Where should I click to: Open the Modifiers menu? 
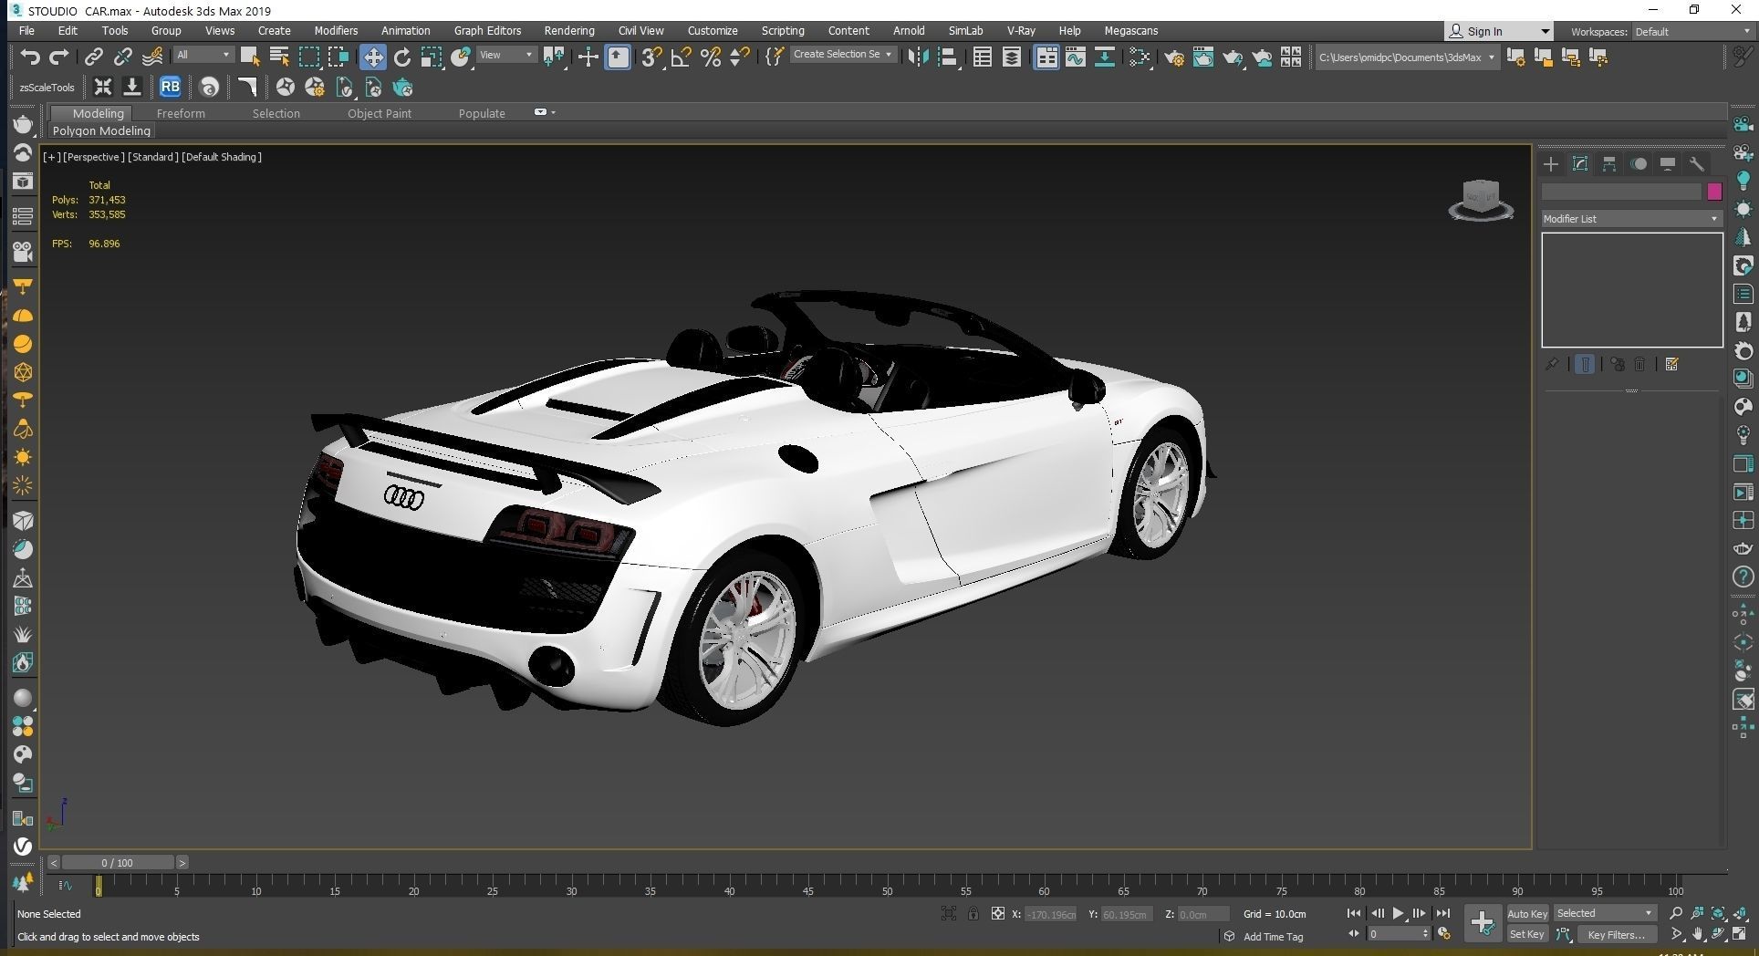point(336,30)
